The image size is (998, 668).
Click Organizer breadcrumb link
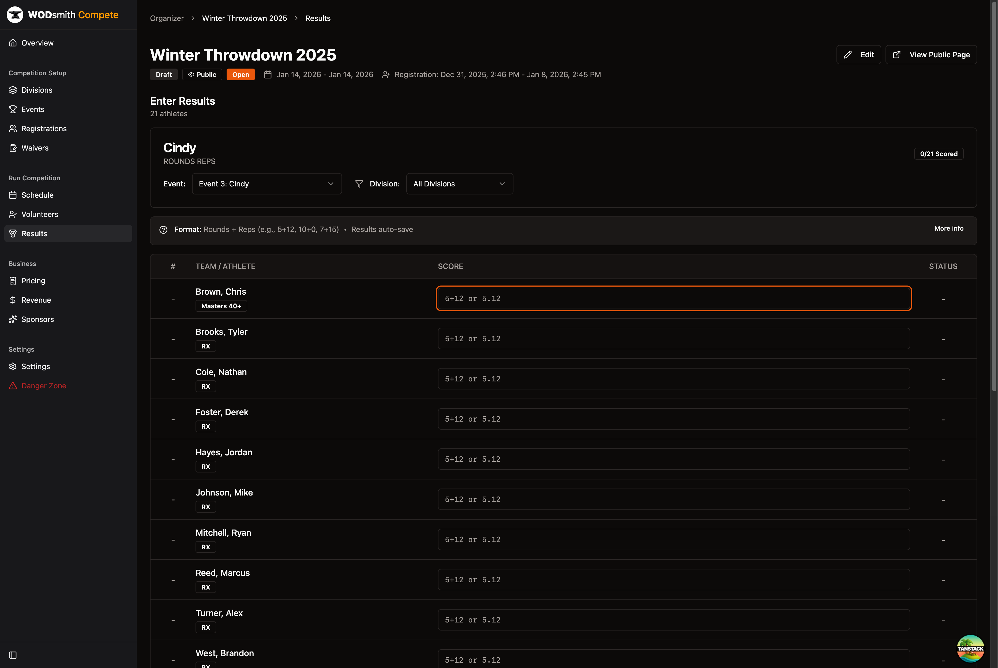[x=167, y=18]
